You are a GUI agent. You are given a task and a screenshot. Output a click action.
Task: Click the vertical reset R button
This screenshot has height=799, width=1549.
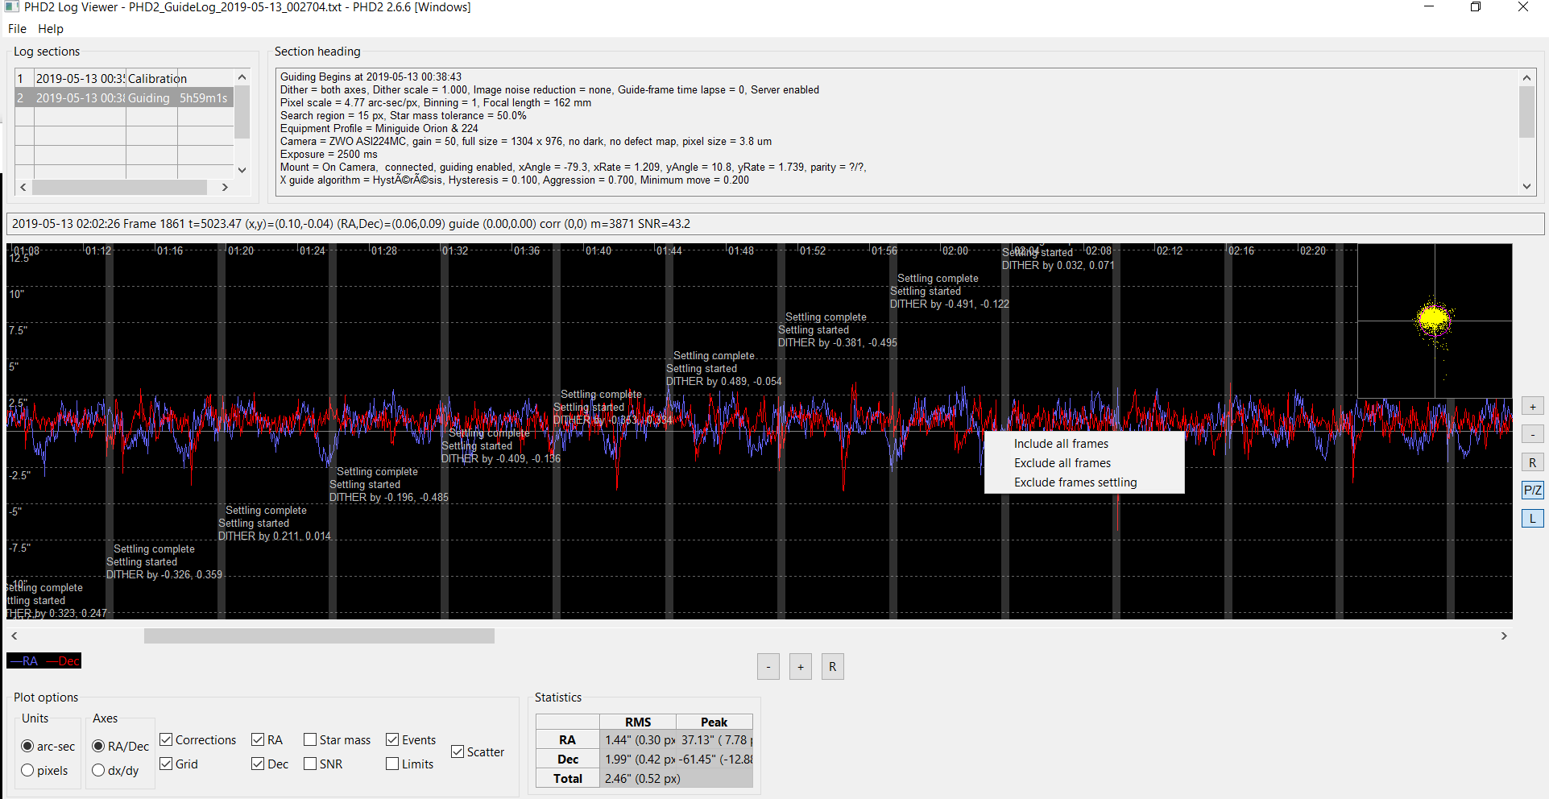click(1532, 462)
